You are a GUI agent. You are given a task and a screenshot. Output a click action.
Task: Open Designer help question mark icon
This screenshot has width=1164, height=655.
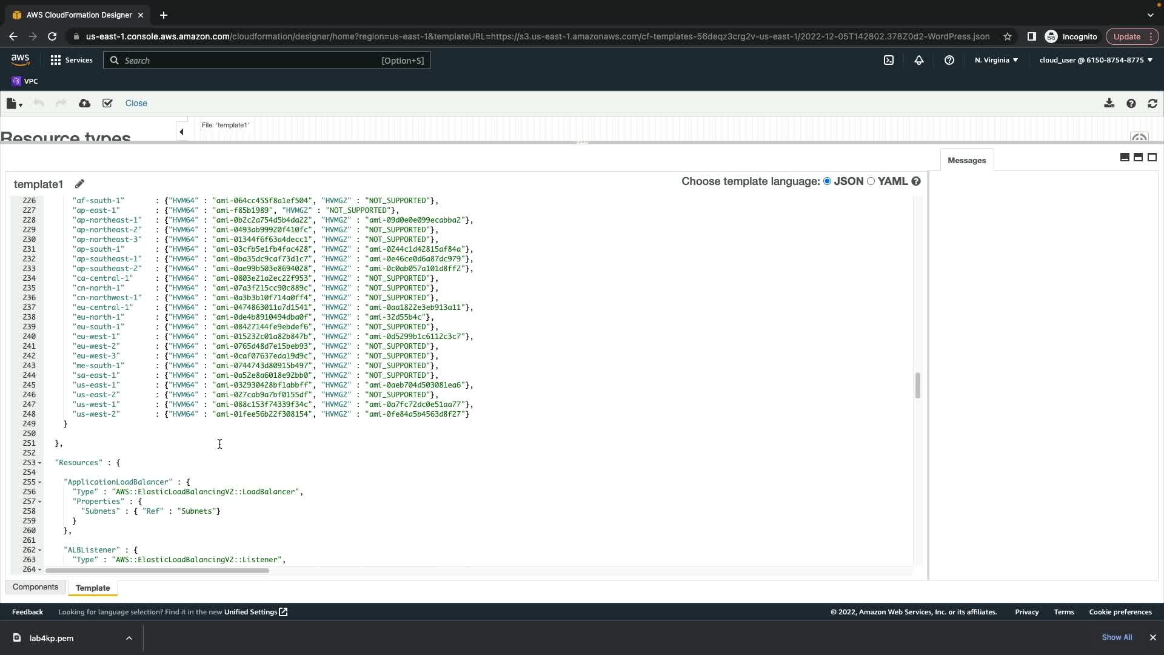tap(1131, 103)
